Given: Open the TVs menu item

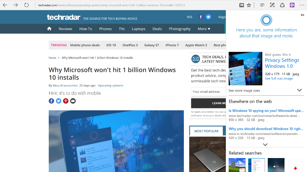Looking at the screenshot, I should pos(121,29).
